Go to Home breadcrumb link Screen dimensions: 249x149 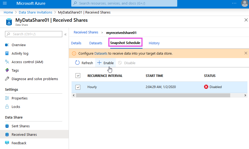8,12
